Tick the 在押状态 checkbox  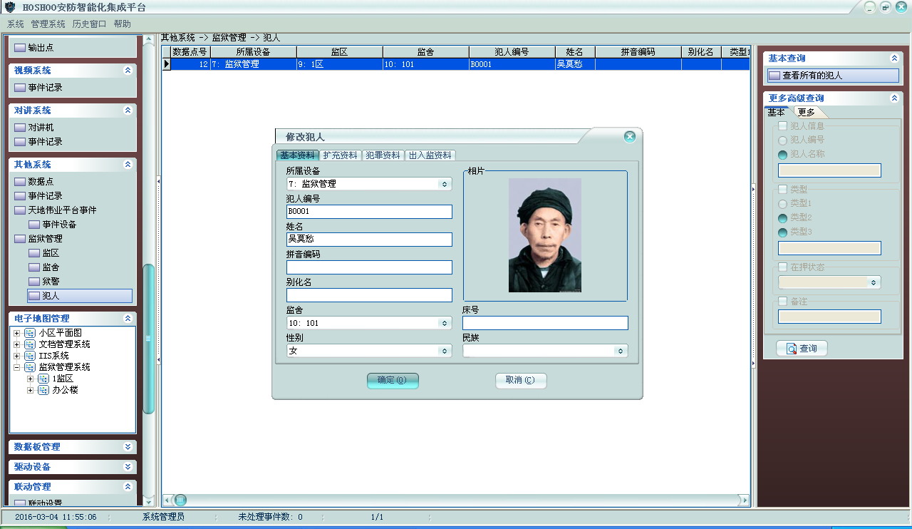[783, 267]
